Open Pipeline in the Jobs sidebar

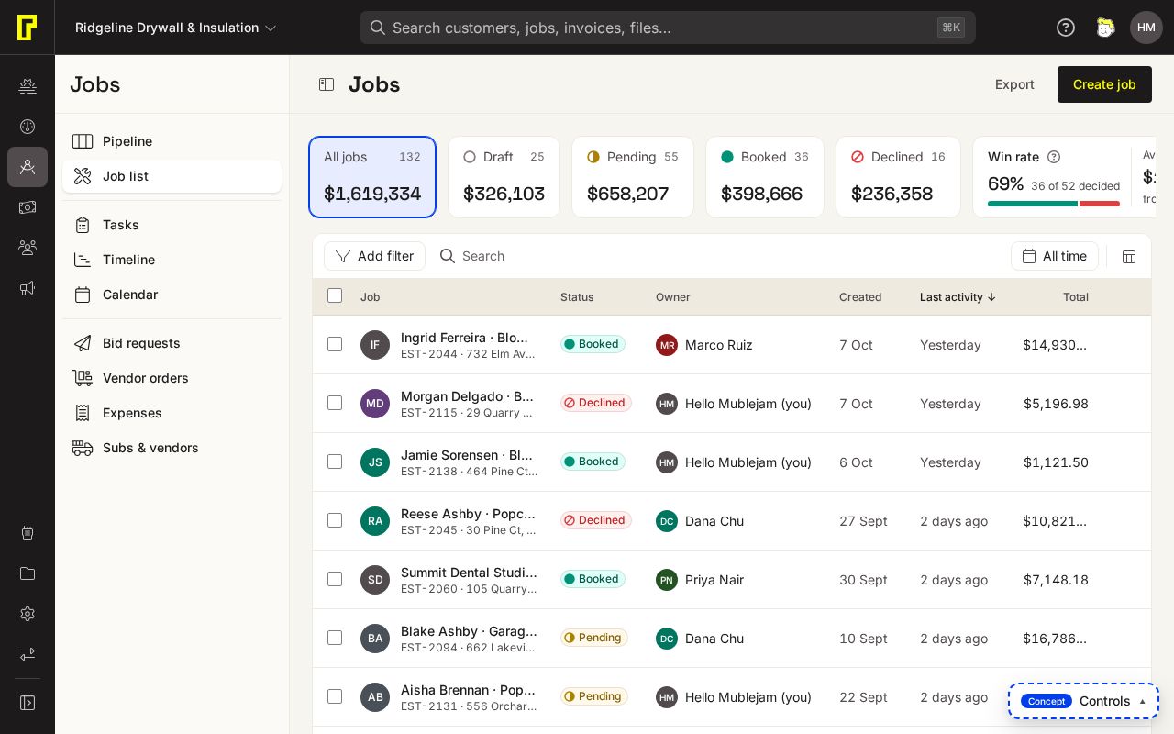(172, 141)
